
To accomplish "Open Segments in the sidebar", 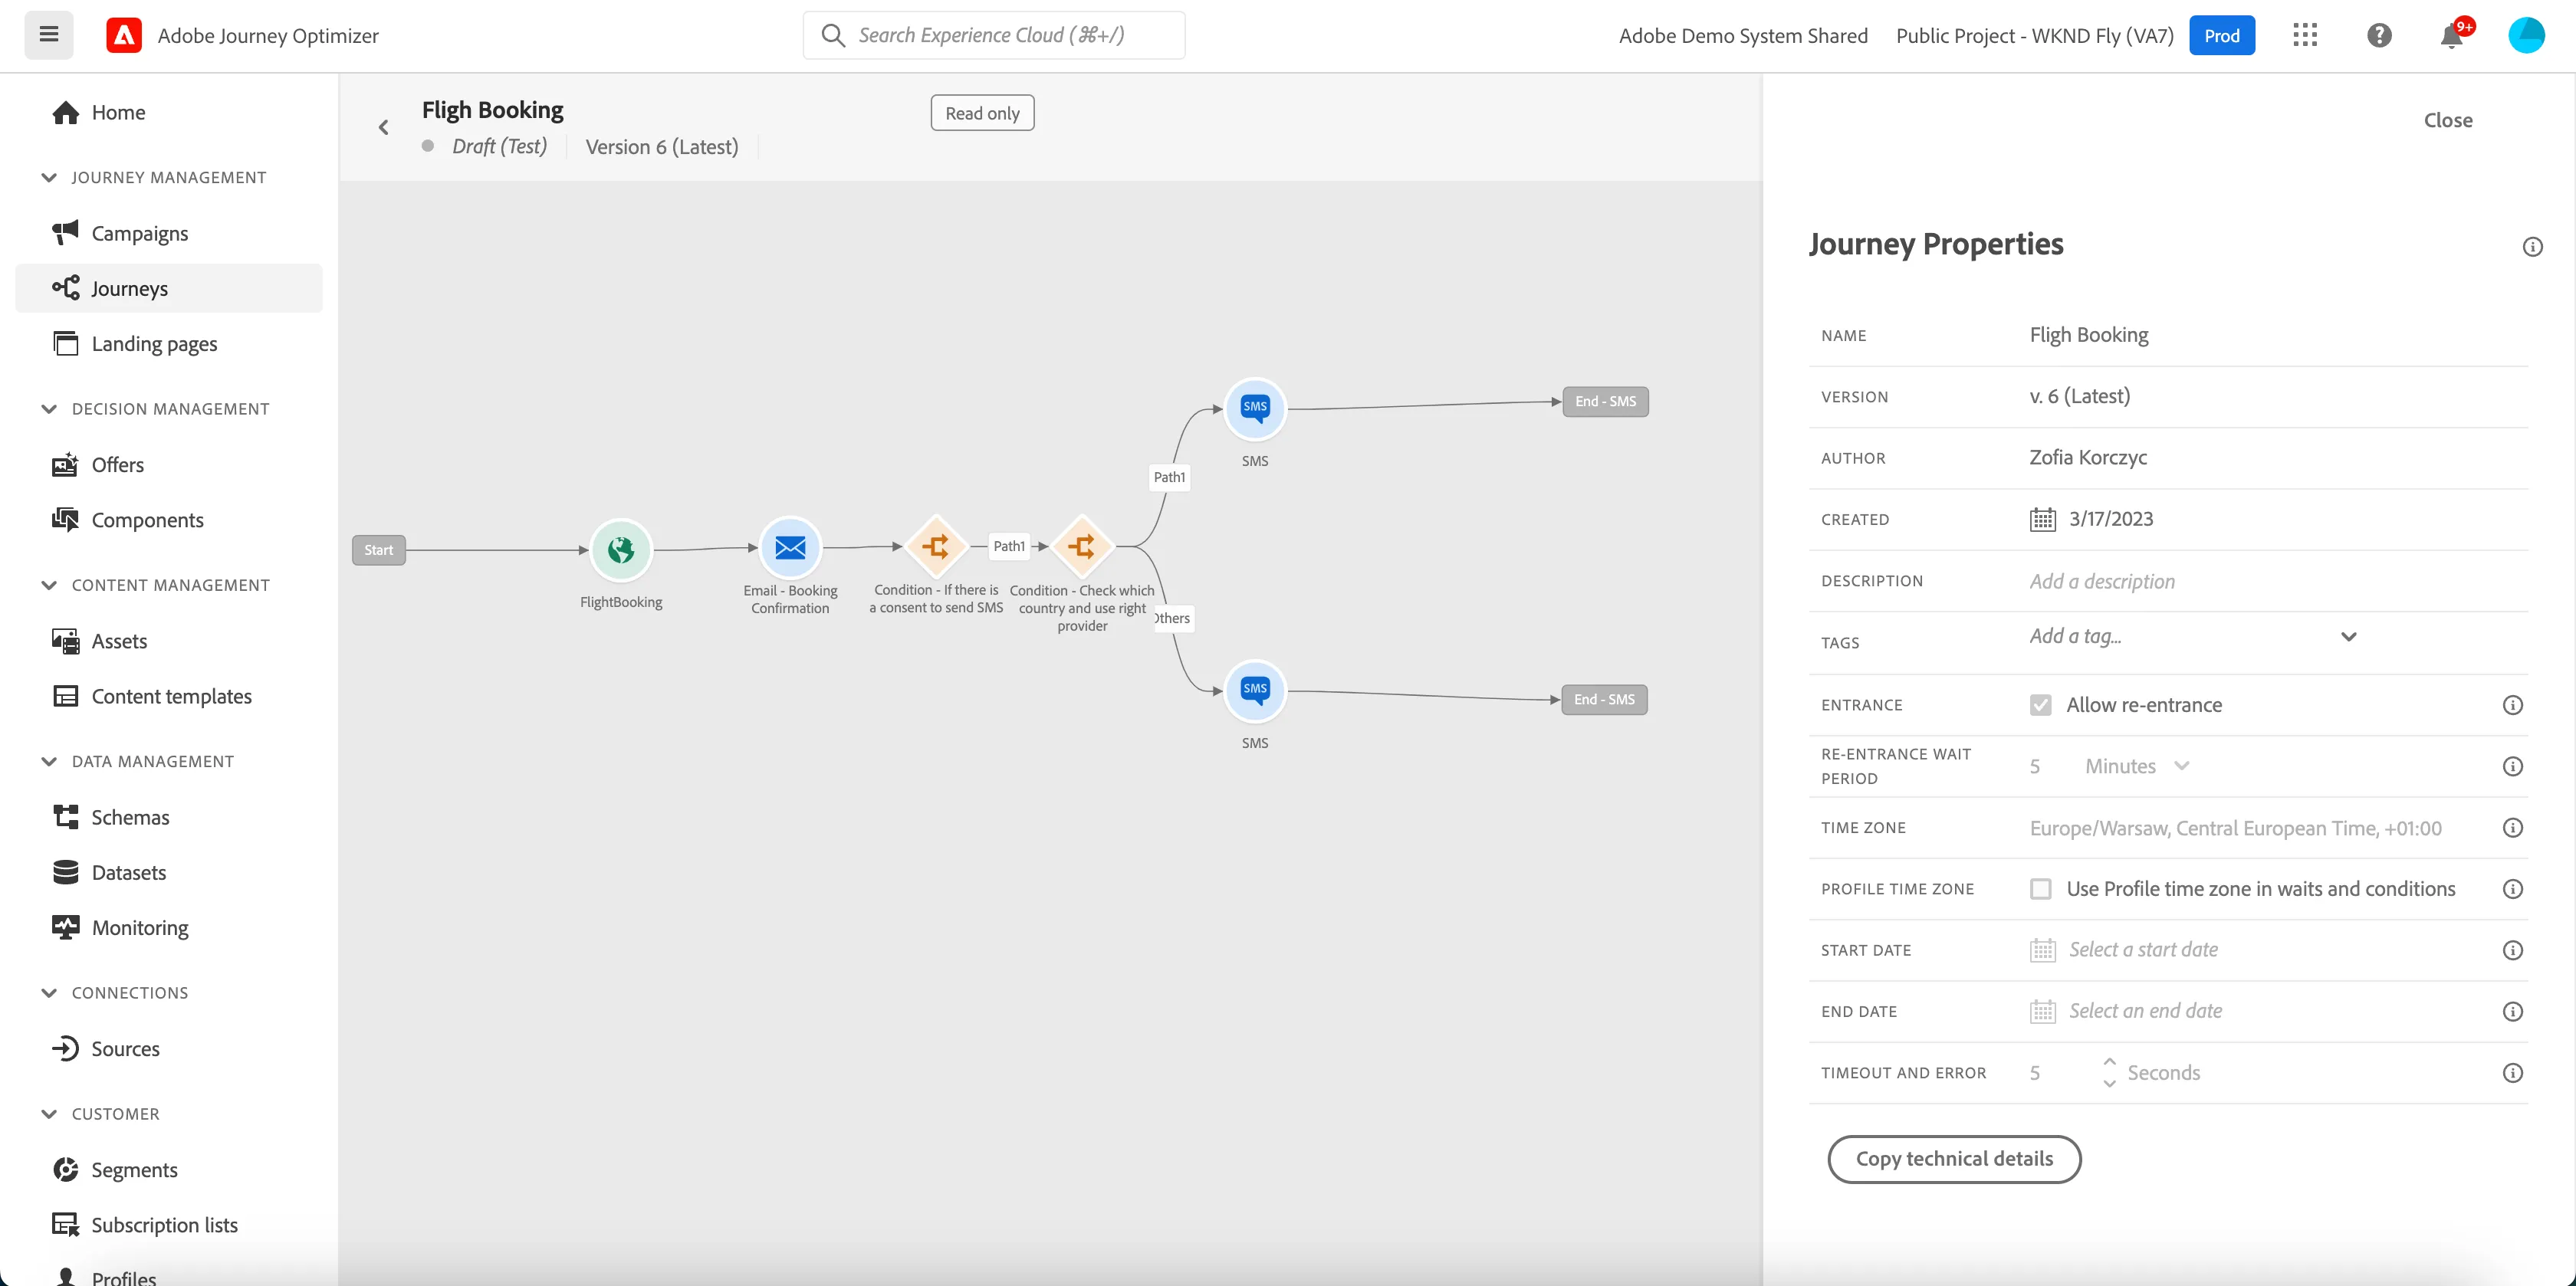I will click(169, 1170).
